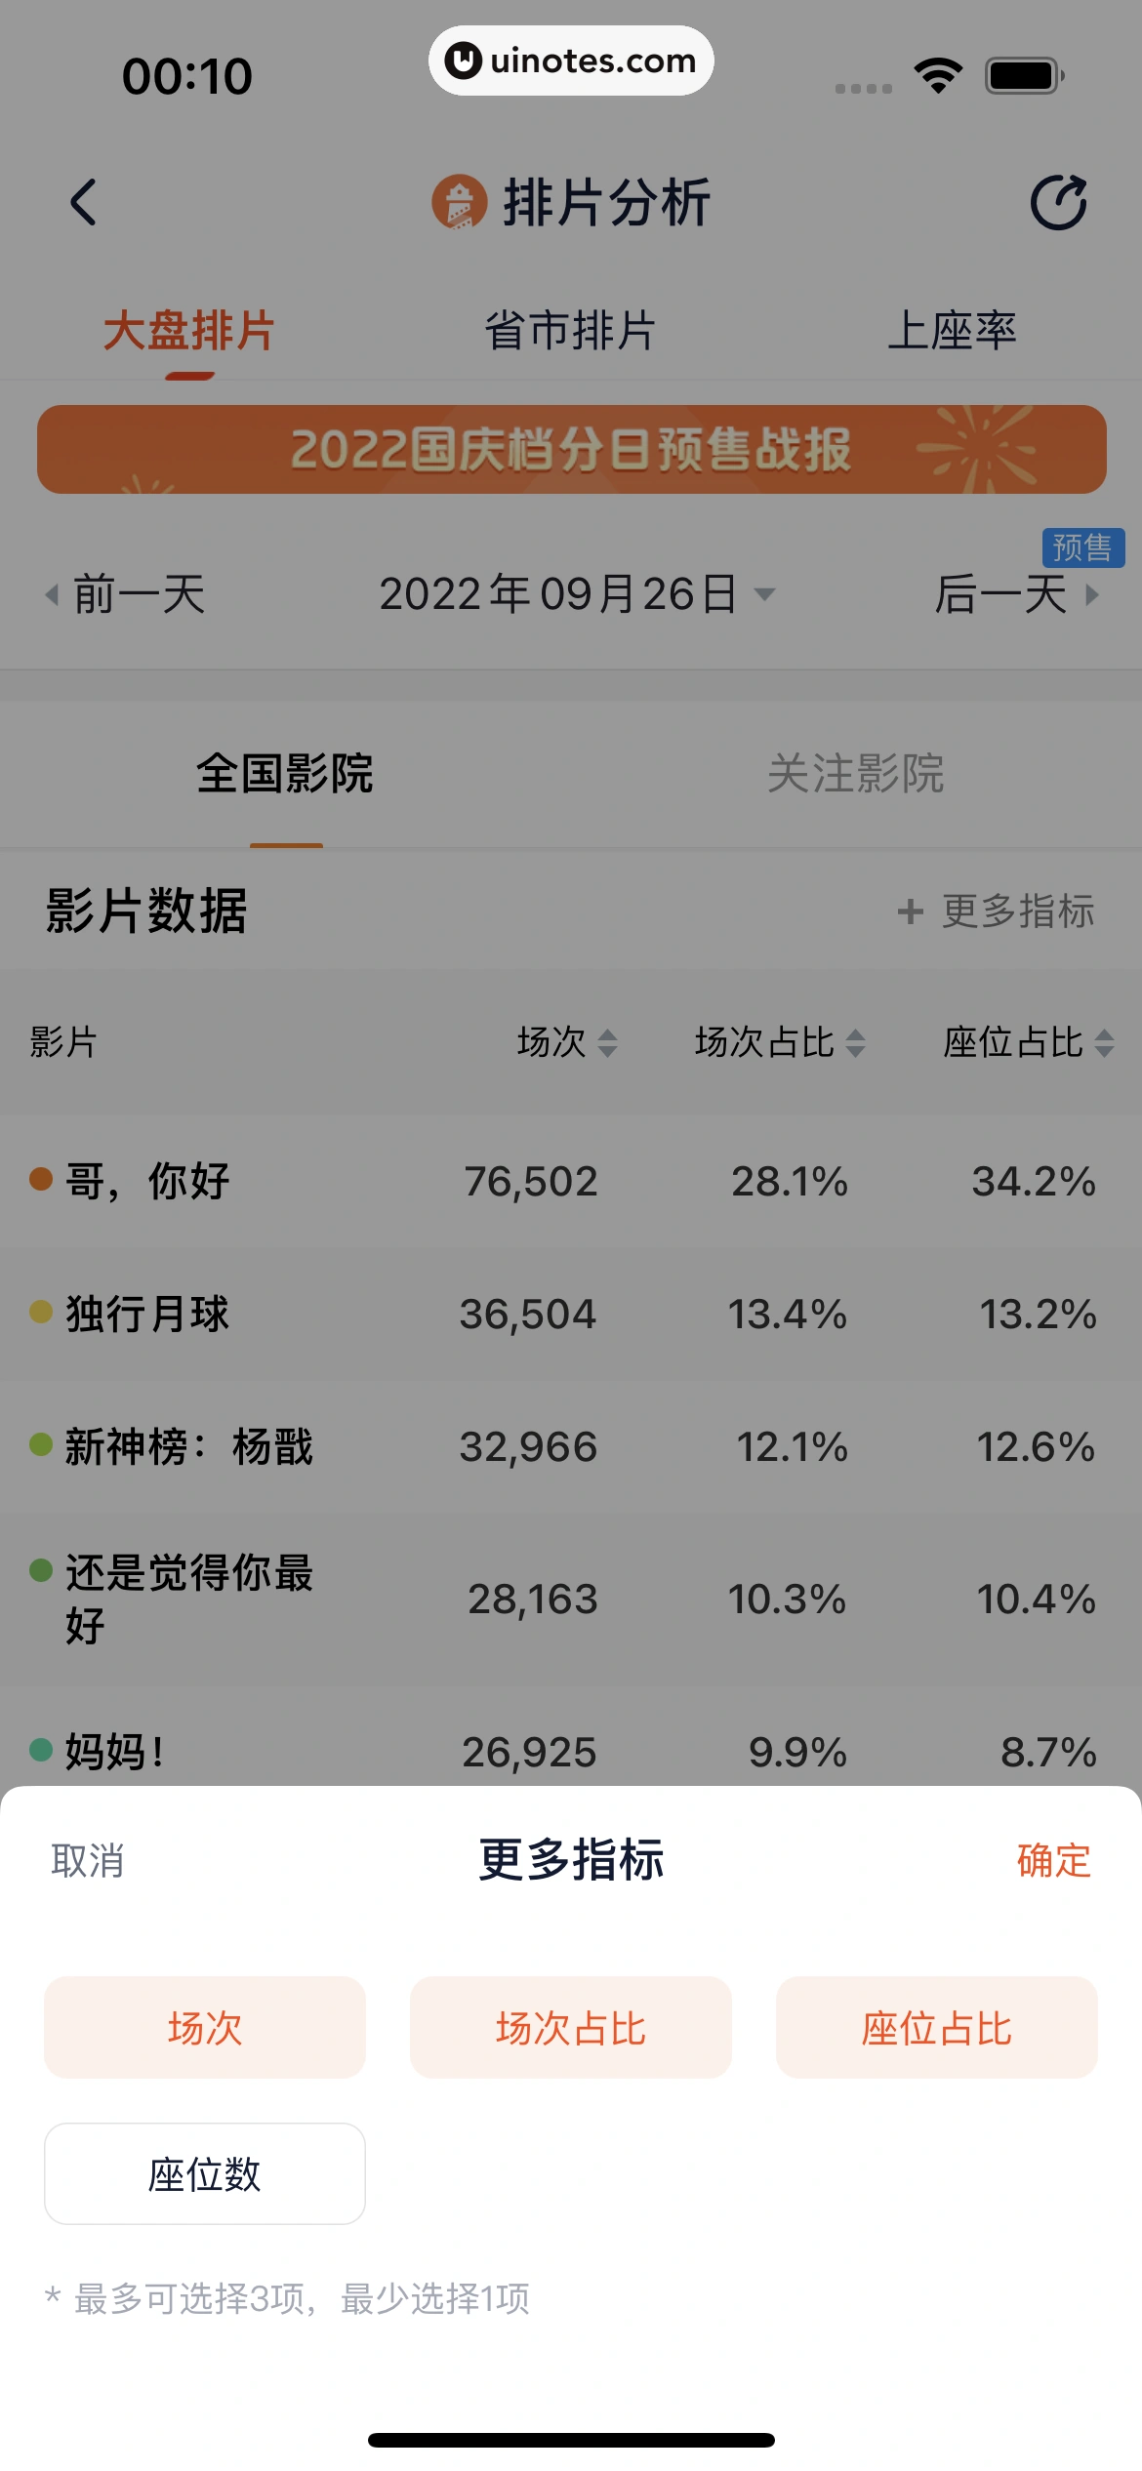Sort by 座位占比 arrows icon
The width and height of the screenshot is (1142, 2471).
1104,1042
